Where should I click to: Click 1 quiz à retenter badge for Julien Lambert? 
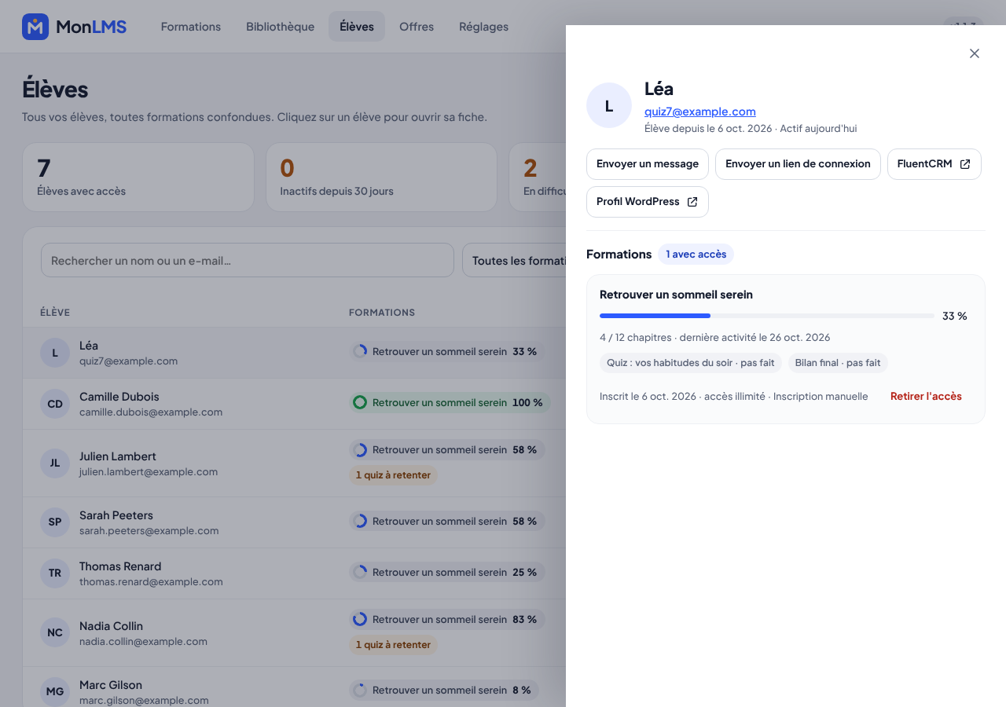pos(393,475)
